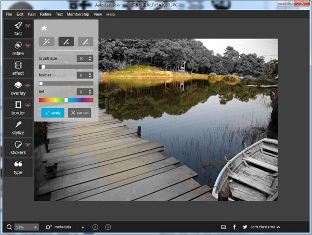Select the add brush mode
This screenshot has width=312, height=235.
[x=66, y=42]
